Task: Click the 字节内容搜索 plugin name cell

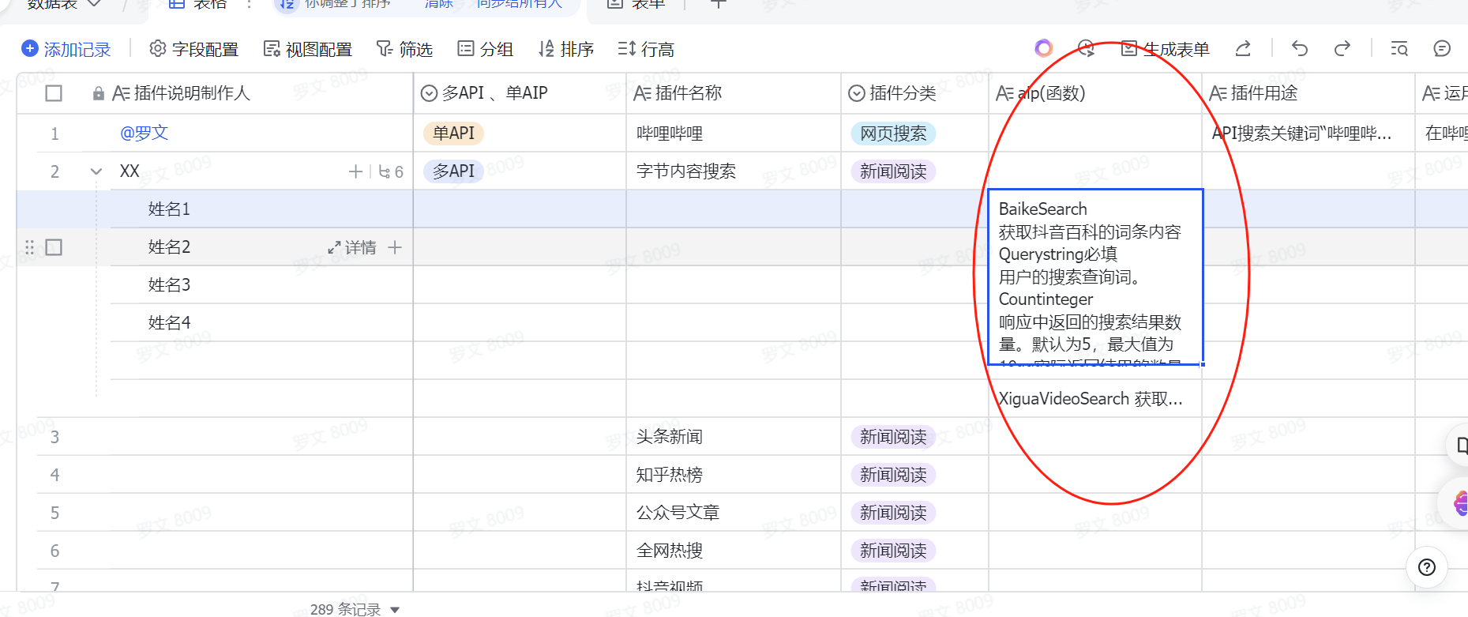Action: pyautogui.click(x=734, y=171)
